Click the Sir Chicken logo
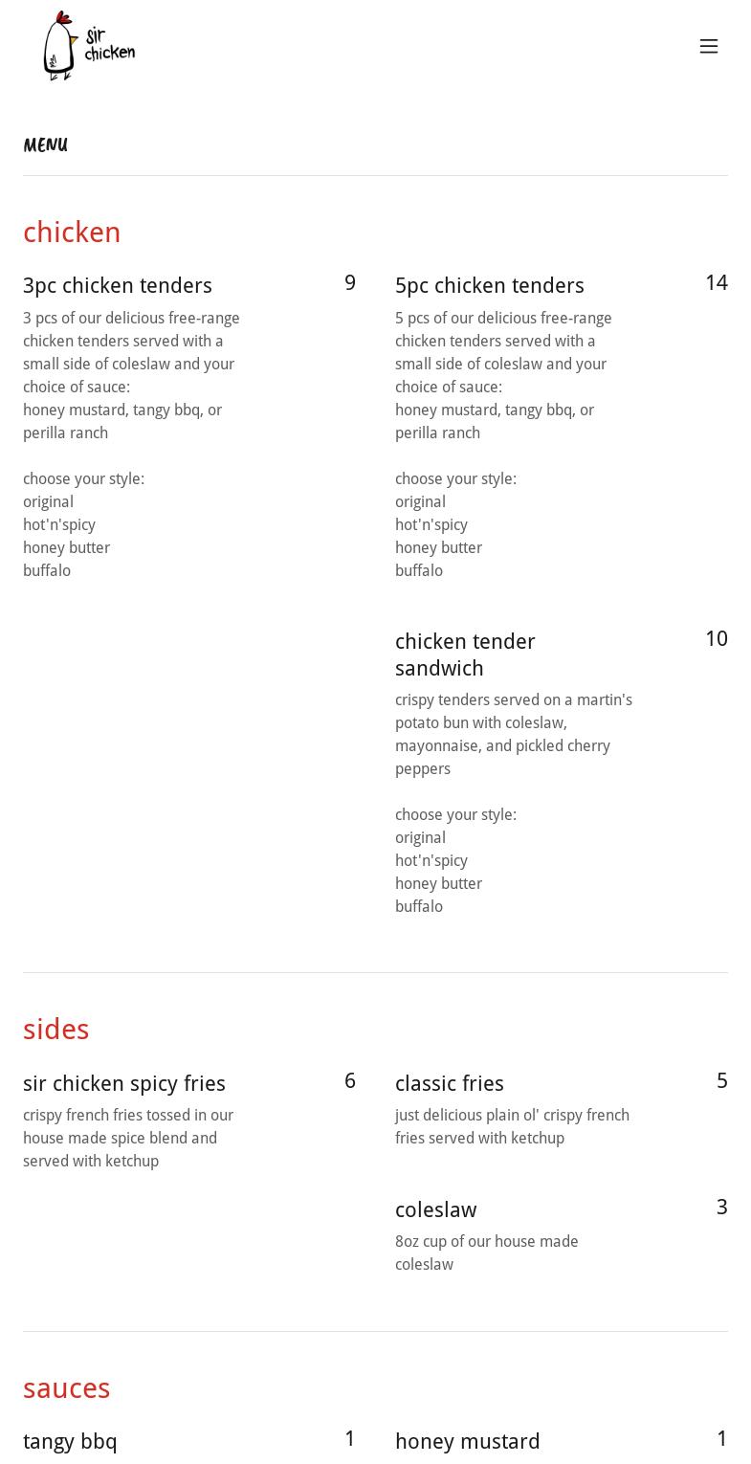Image resolution: width=751 pixels, height=1464 pixels. [x=89, y=46]
